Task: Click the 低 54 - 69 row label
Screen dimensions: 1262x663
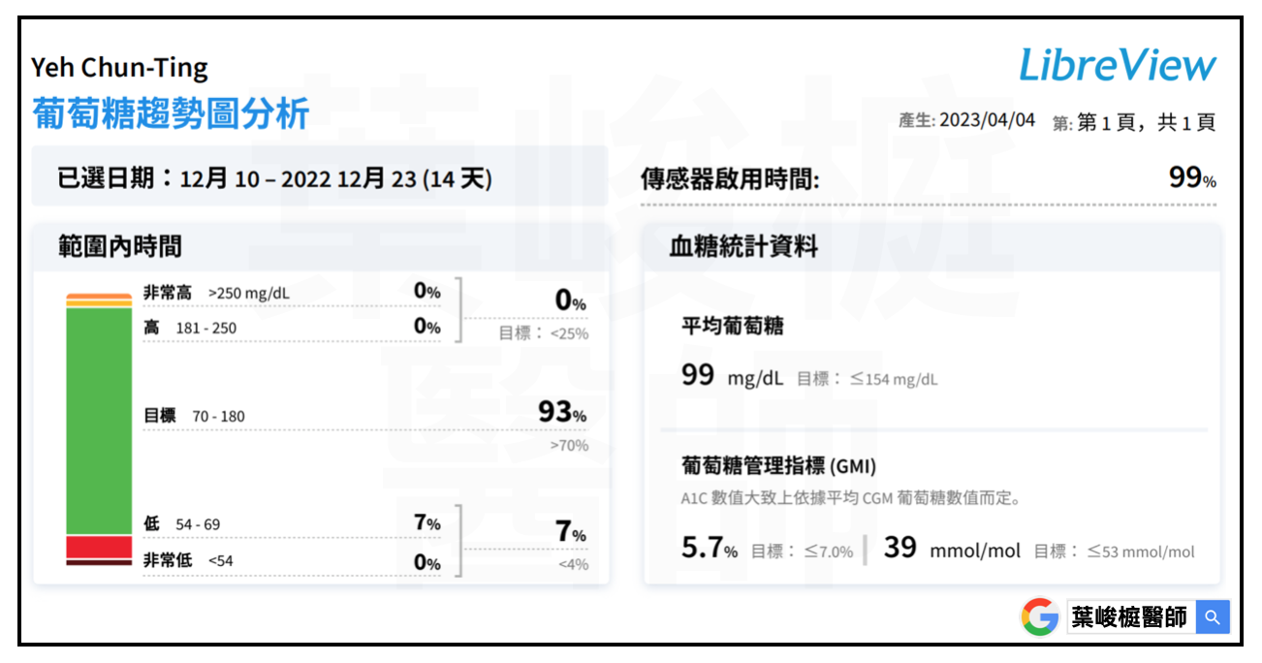Action: (181, 524)
